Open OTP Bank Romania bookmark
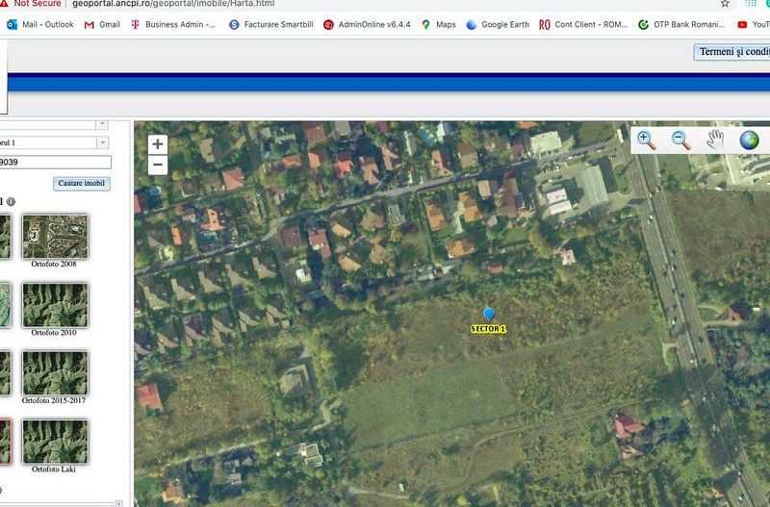The image size is (770, 507). 681,25
